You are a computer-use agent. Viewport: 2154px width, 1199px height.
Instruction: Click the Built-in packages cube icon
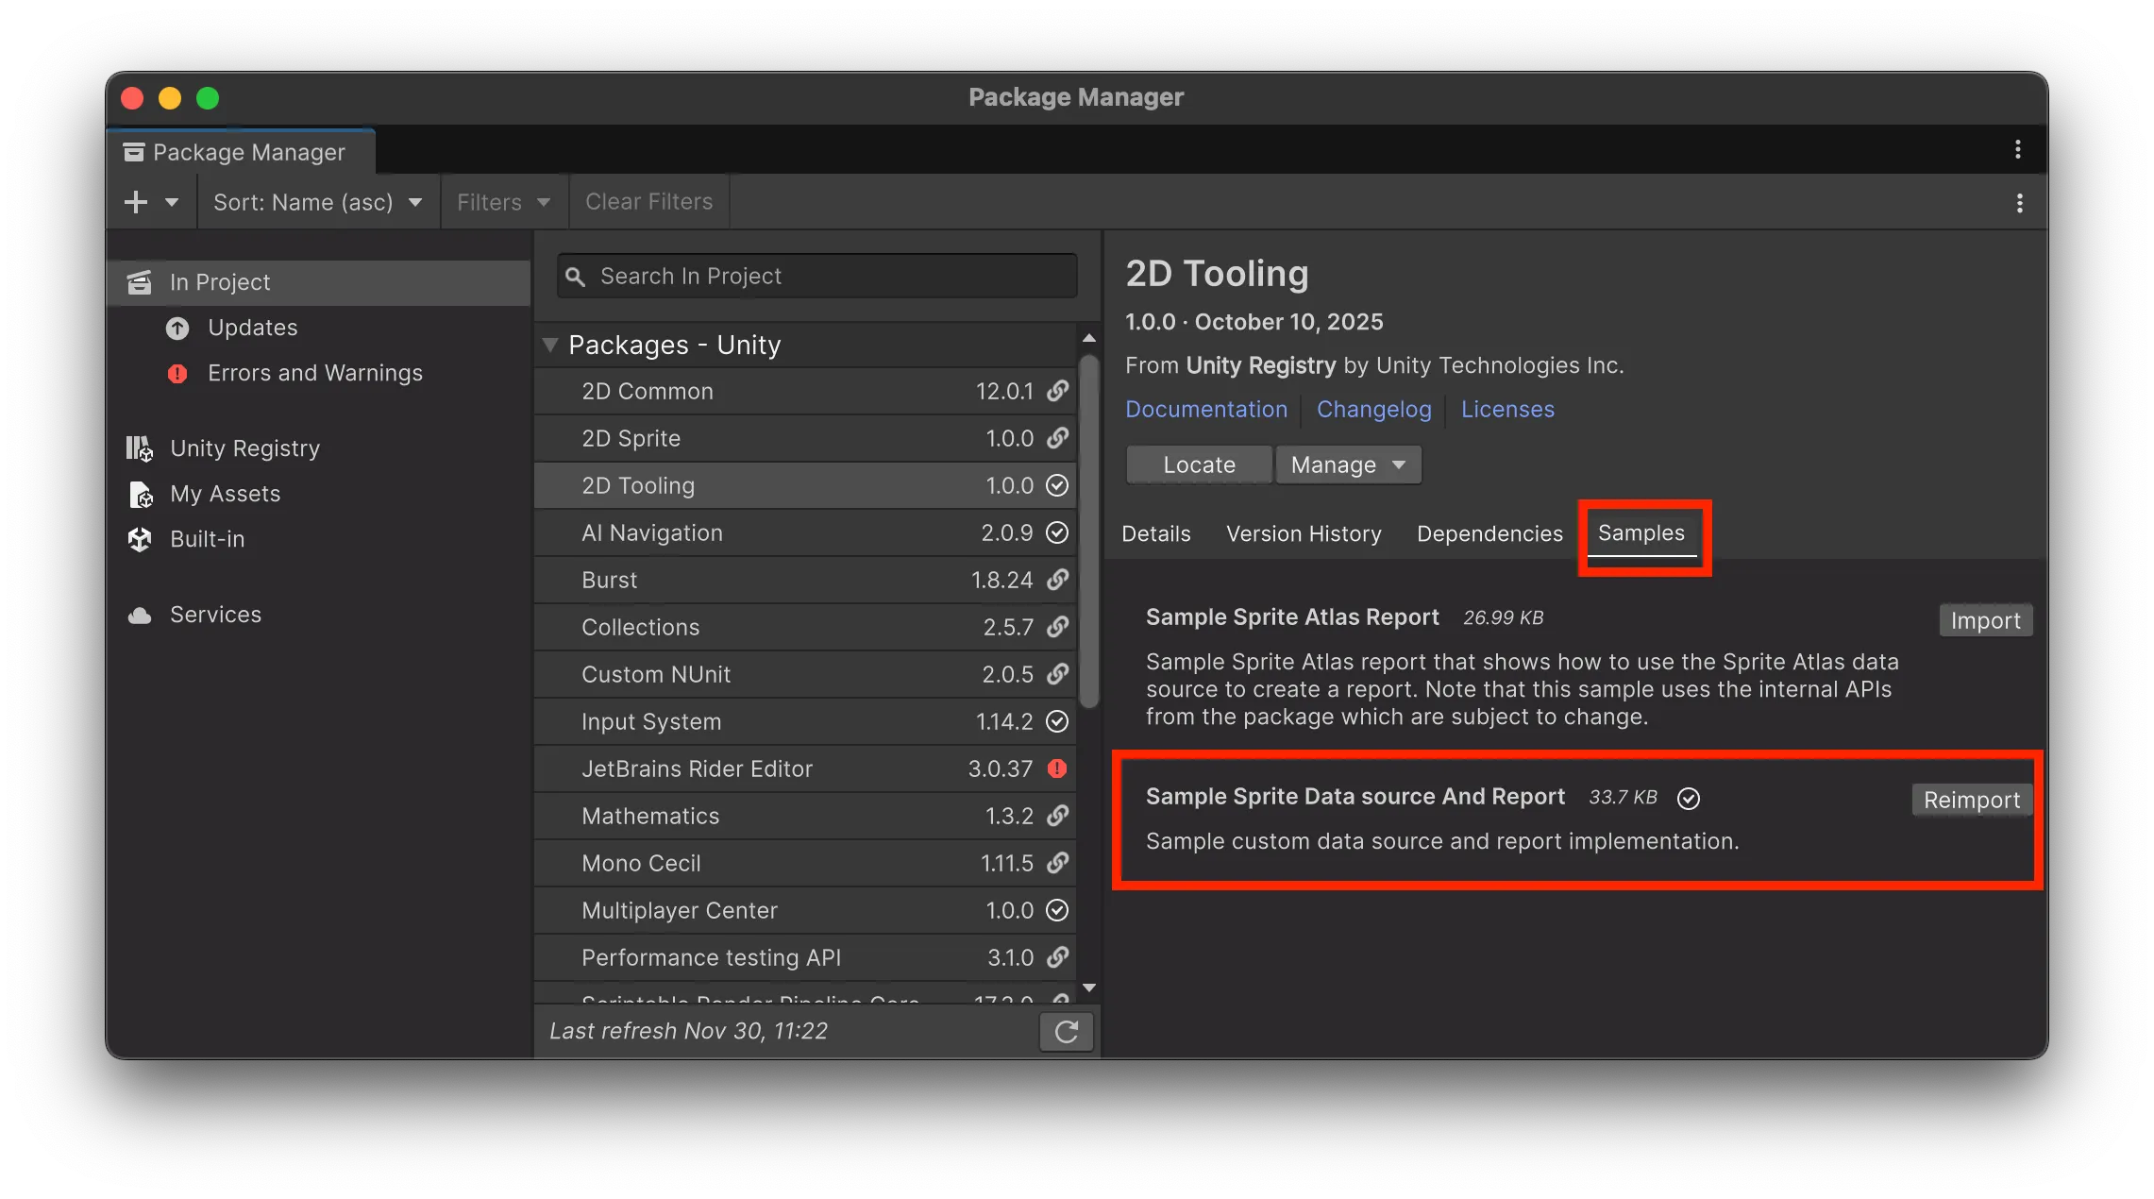pyautogui.click(x=140, y=539)
